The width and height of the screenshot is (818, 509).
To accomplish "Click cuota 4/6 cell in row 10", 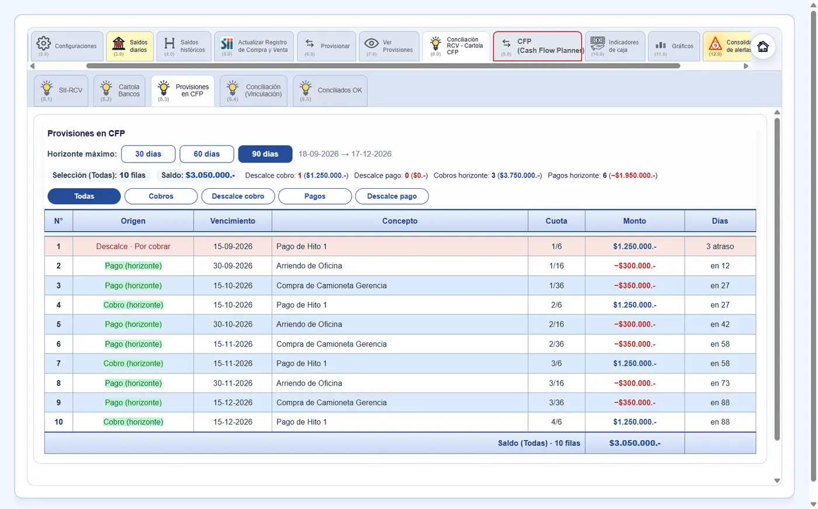I will click(556, 422).
